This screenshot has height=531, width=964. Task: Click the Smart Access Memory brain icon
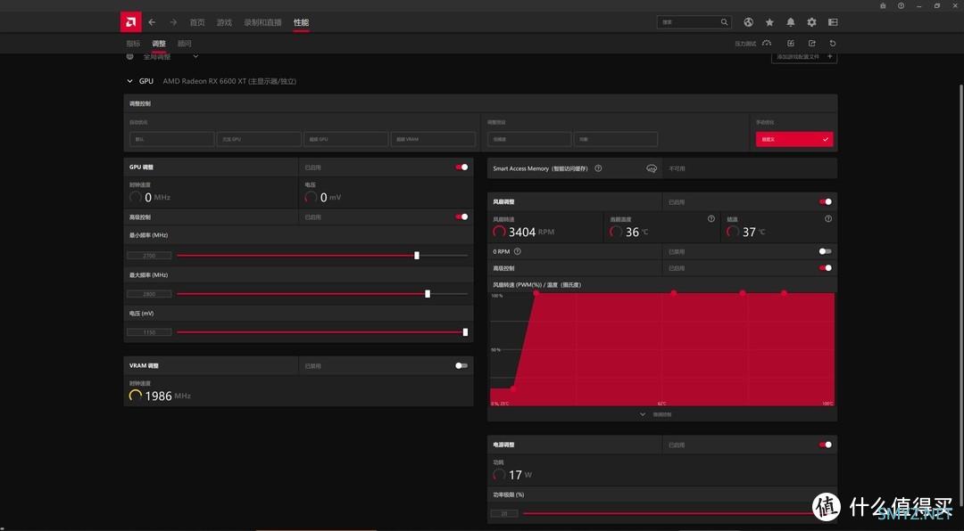pos(652,168)
